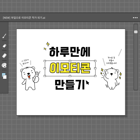Click the yellow sparkles beside 하루만에
140x140 pixels.
(47, 46)
